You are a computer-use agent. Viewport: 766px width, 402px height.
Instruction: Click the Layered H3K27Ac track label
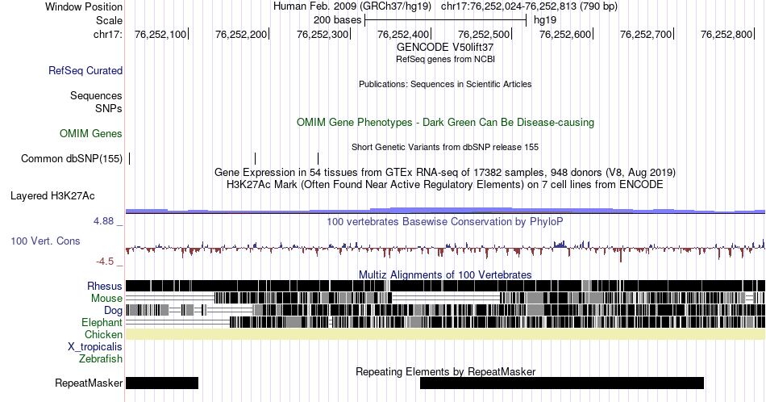pos(52,195)
